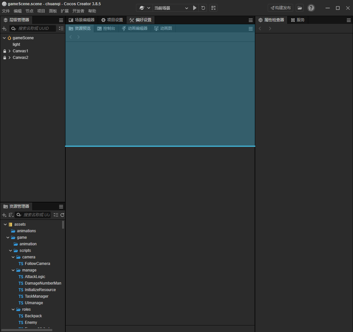353x332 pixels.
Task: Open project folder icon in top bar
Action: pos(300,8)
